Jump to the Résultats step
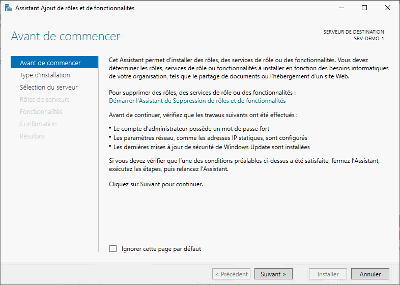Viewport: 400px width, 285px height. point(32,136)
